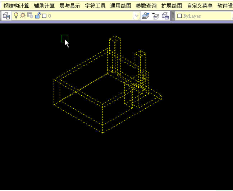Open the 扩展绘图 menu
This screenshot has width=233, height=191.
tap(172, 6)
